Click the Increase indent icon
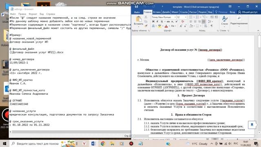The width and height of the screenshot is (261, 147). (x=216, y=17)
